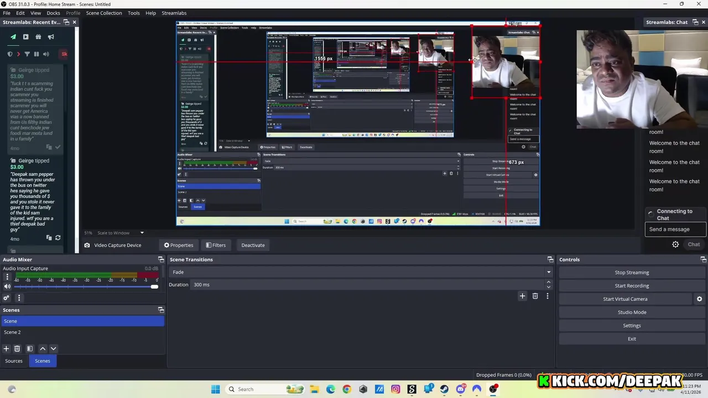Pause the alert queue with pause icon
This screenshot has height=398, width=708.
37,54
